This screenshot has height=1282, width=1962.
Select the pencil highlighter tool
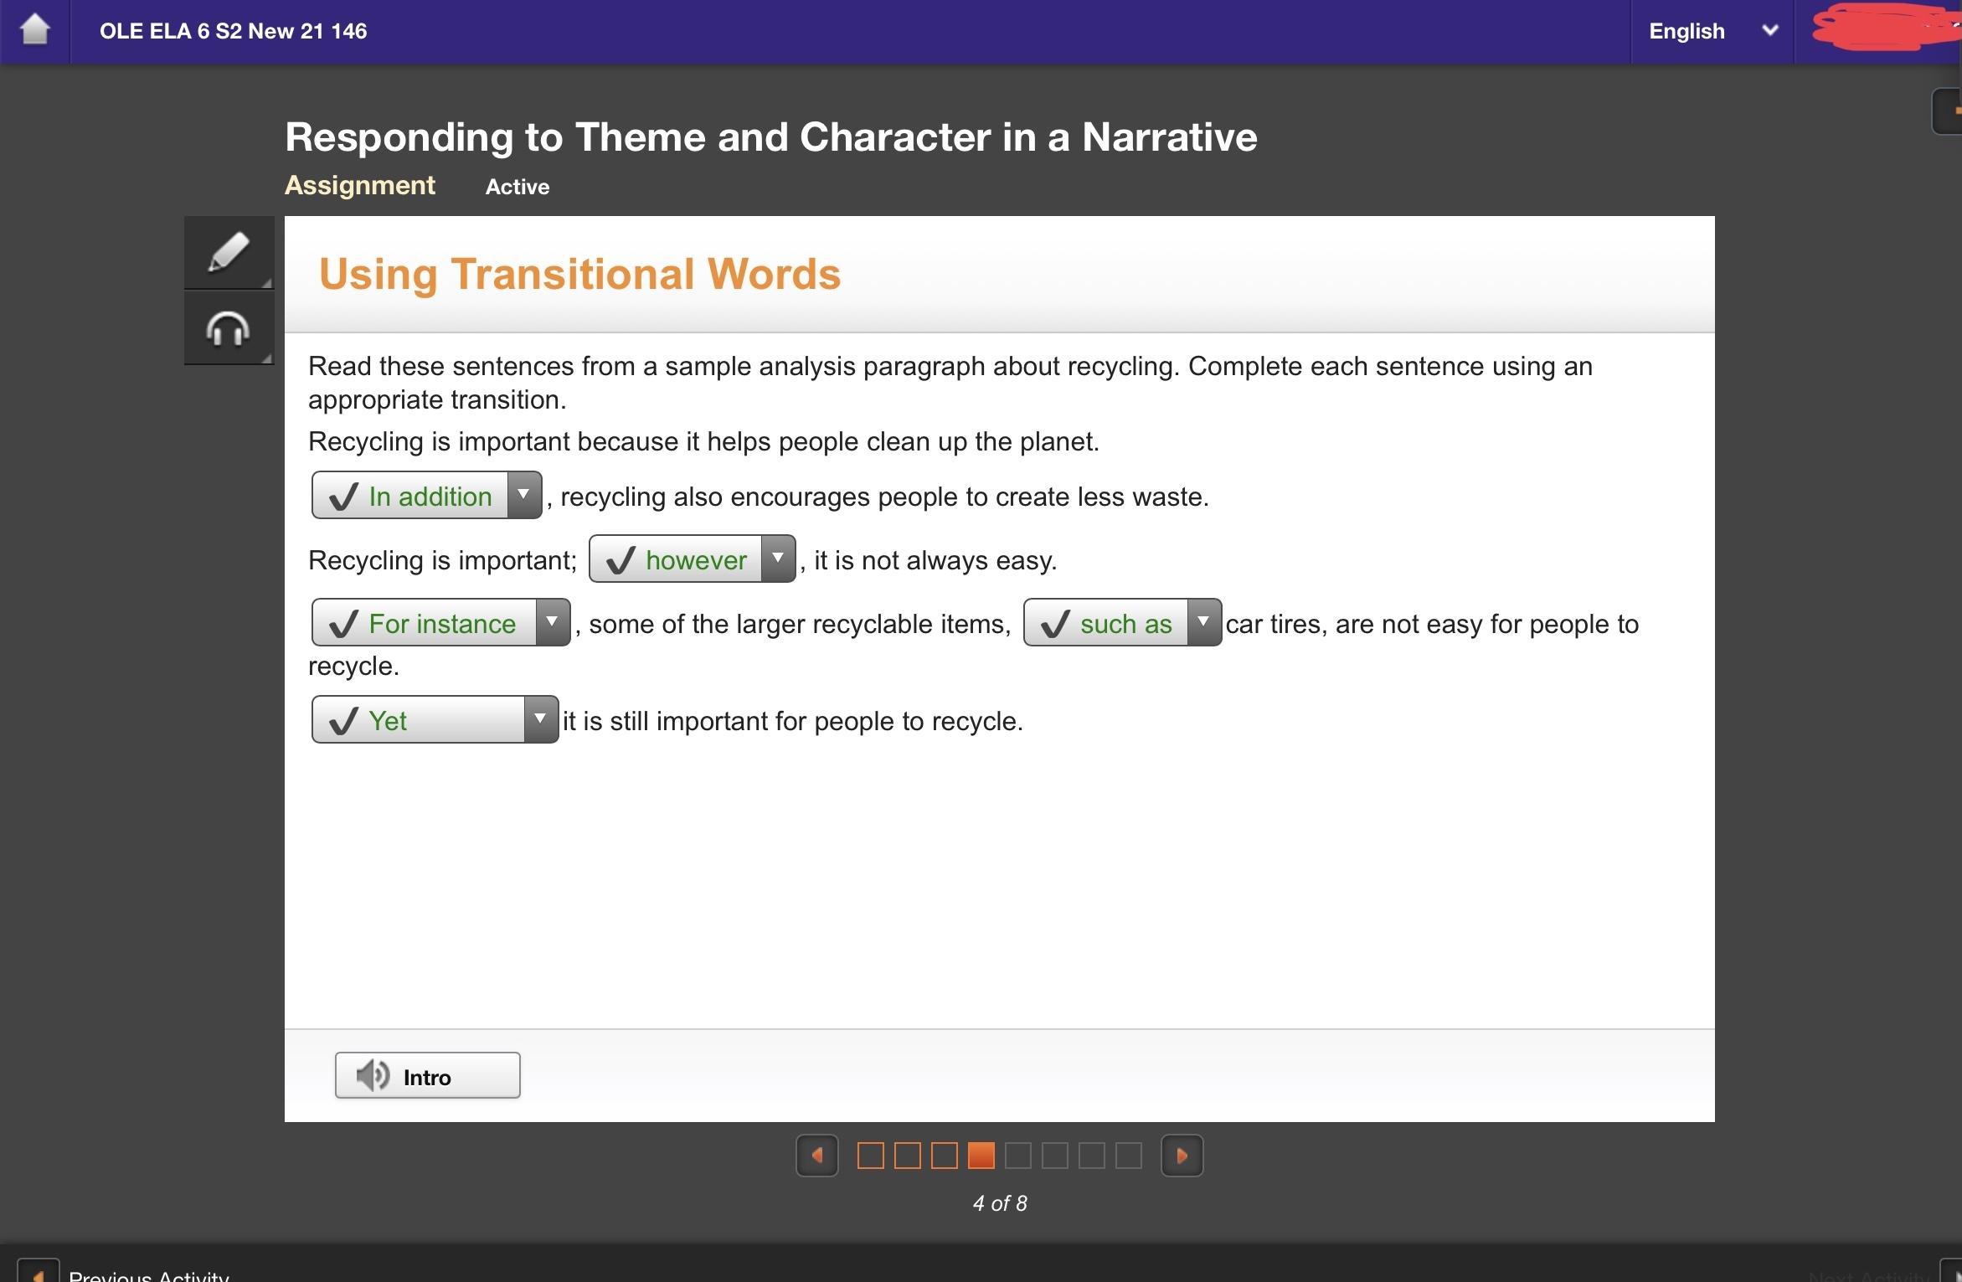click(x=228, y=252)
